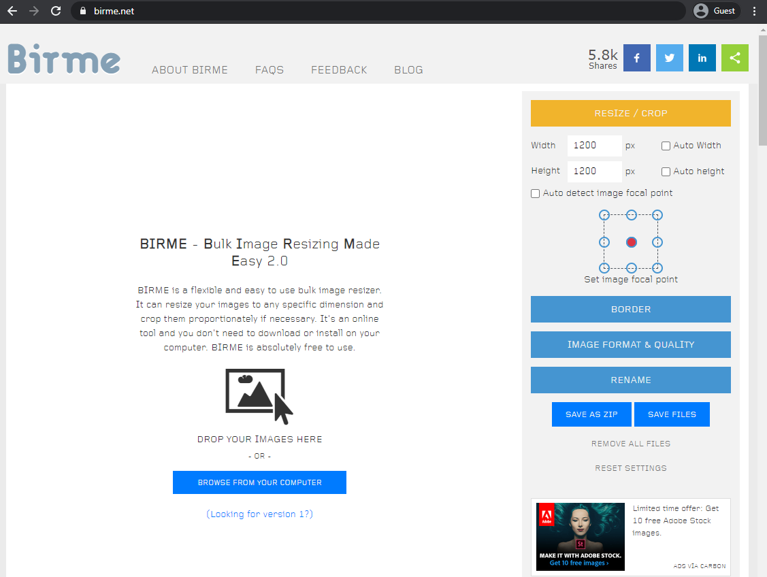Share on Twitter
Screen dimensions: 767x577
point(669,58)
